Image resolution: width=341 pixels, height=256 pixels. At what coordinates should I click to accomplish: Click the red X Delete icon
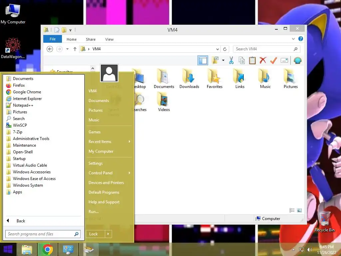(x=263, y=60)
